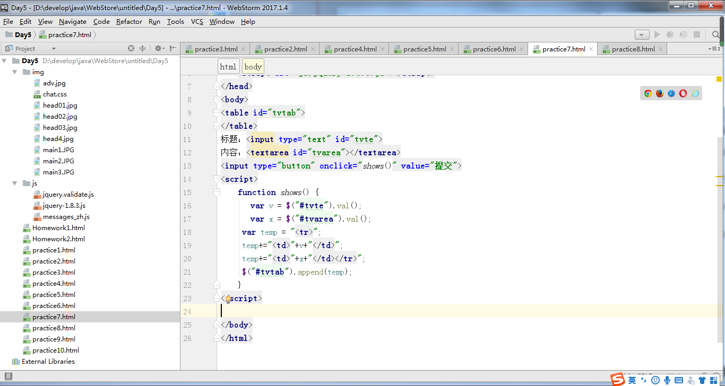The image size is (725, 386).
Task: Click the Run with Coverage icon
Action: [x=684, y=34]
